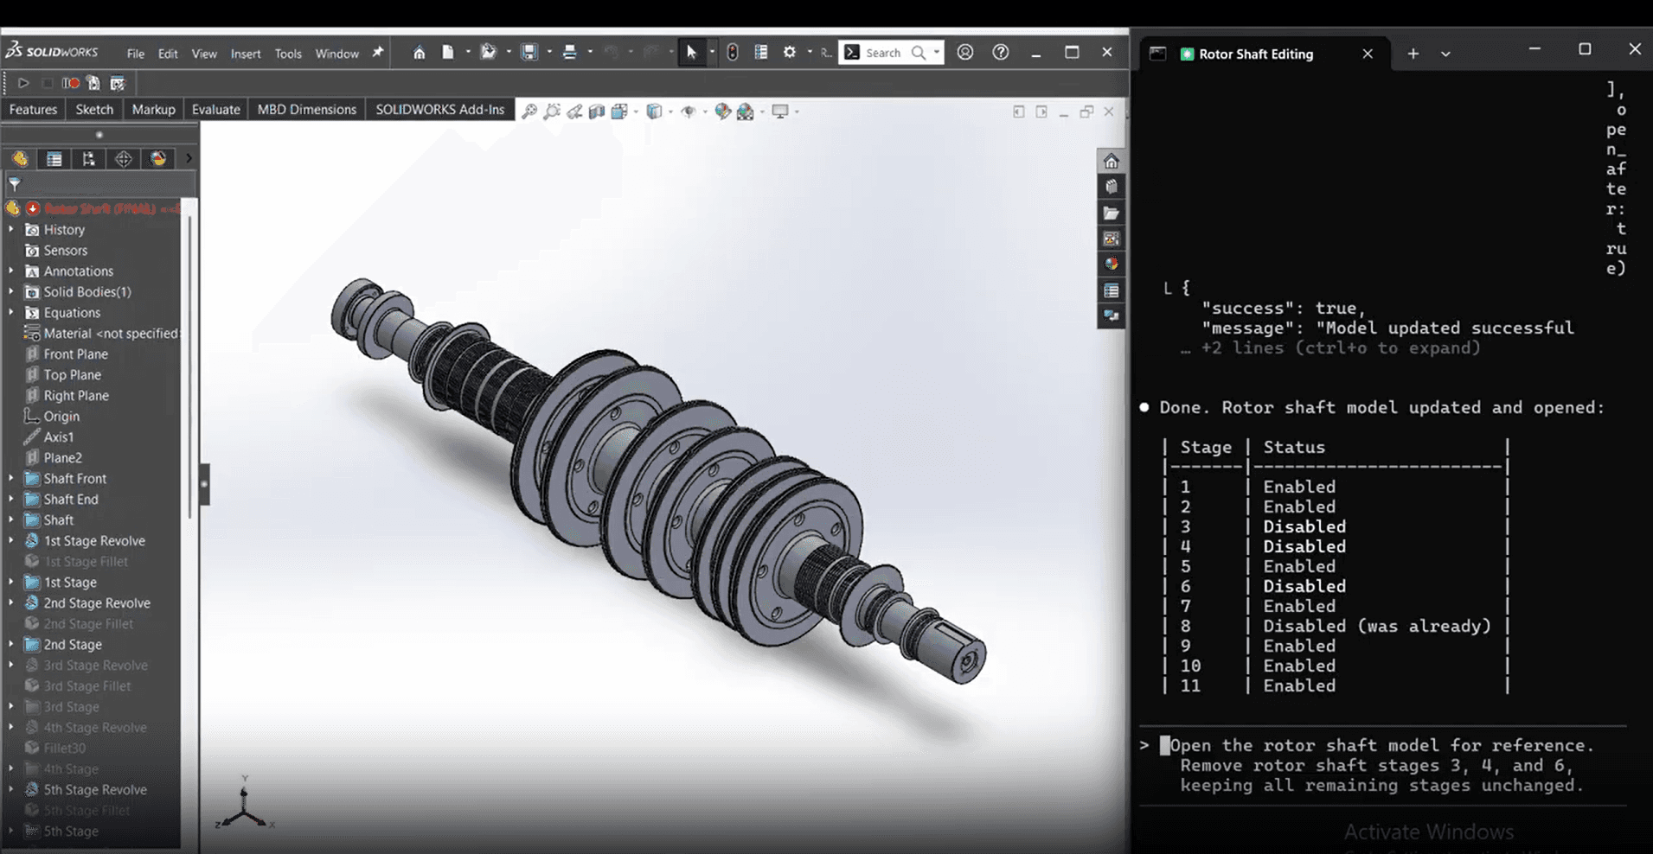This screenshot has width=1653, height=854.
Task: Switch to MBD Dimensions tab
Action: (307, 110)
